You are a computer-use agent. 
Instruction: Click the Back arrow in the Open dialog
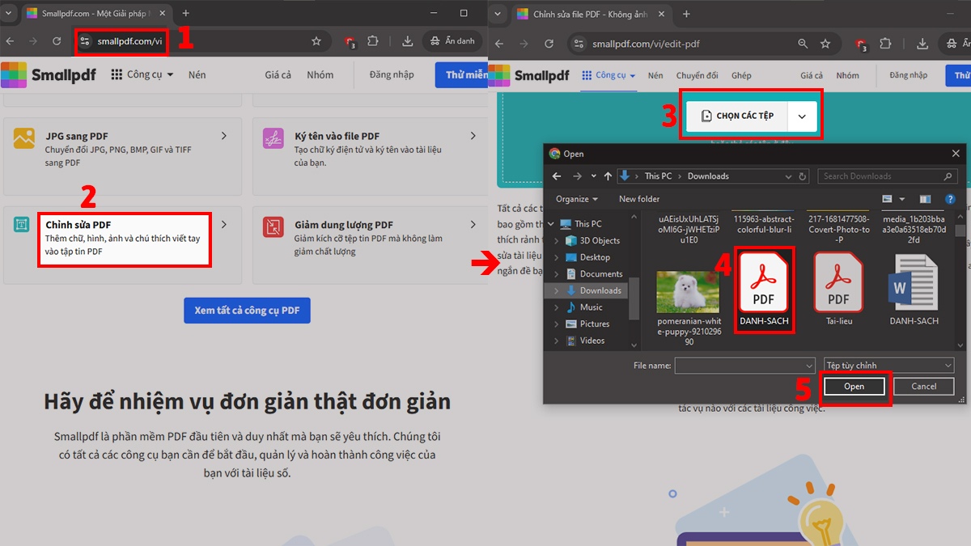(556, 176)
